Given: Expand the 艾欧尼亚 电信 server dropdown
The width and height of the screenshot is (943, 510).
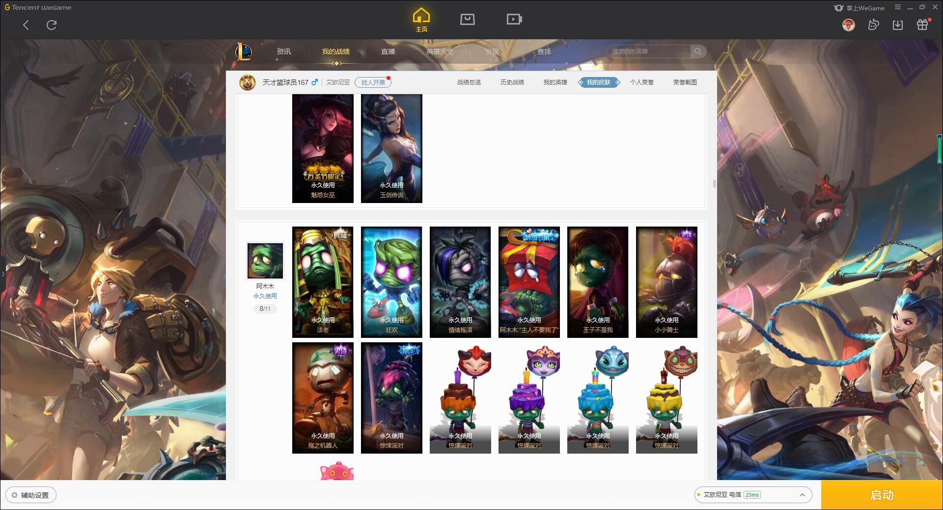Looking at the screenshot, I should pyautogui.click(x=753, y=495).
